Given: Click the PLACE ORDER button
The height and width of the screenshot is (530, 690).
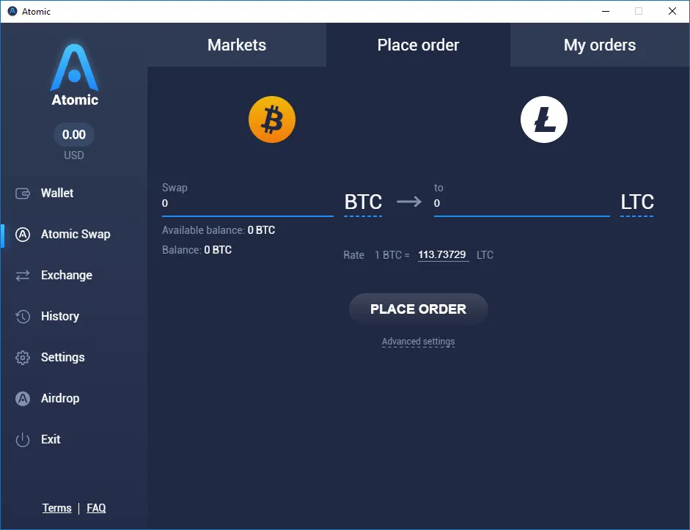Looking at the screenshot, I should pyautogui.click(x=419, y=309).
